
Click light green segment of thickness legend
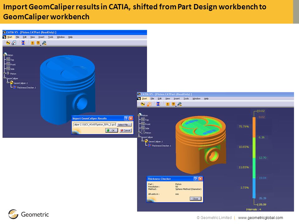point(254,147)
